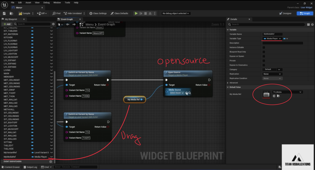Screen dimensions: 315x170
Task: Open the Content Drawer
Action: click(11, 167)
